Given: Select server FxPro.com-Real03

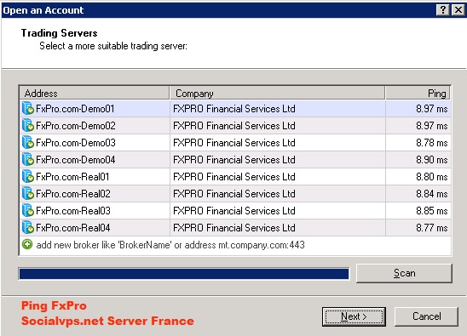Looking at the screenshot, I should point(73,211).
